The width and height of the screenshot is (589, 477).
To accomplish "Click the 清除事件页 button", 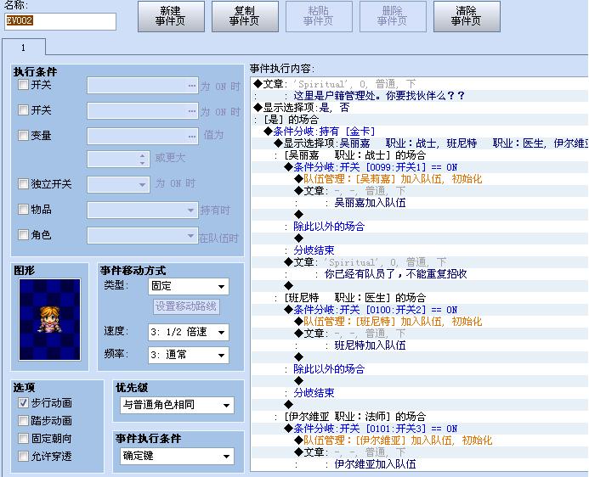I will pos(467,16).
